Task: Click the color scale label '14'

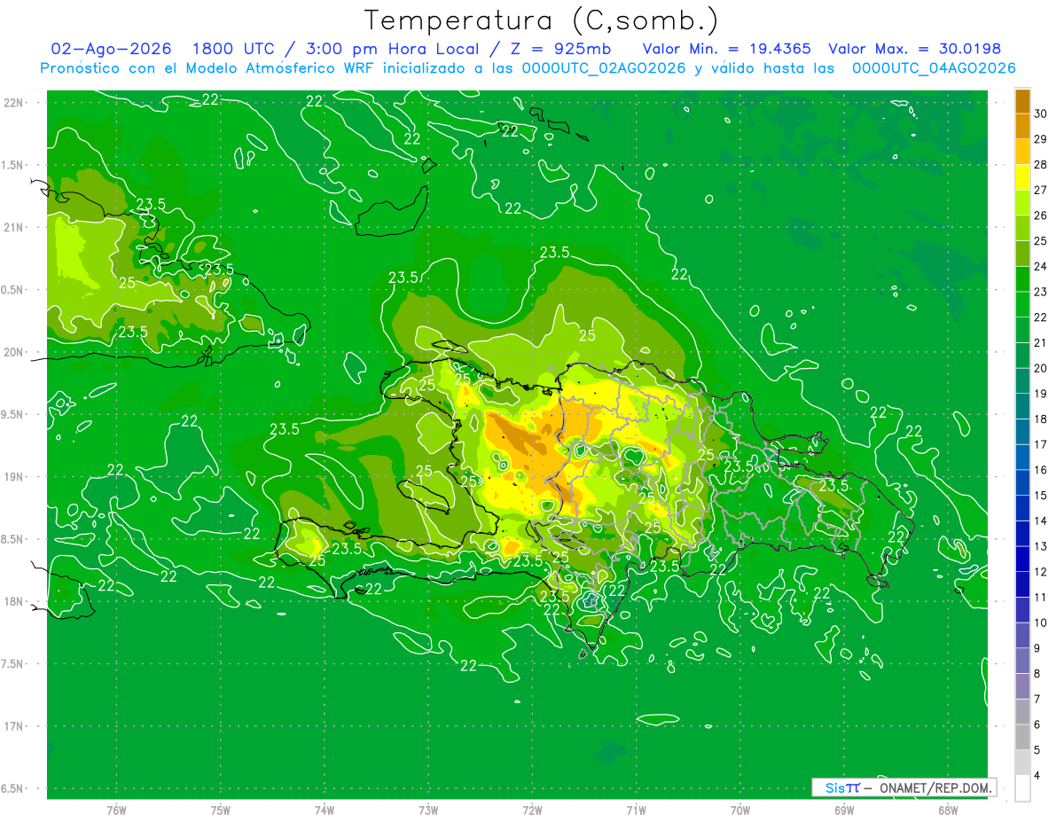Action: pos(1041,521)
